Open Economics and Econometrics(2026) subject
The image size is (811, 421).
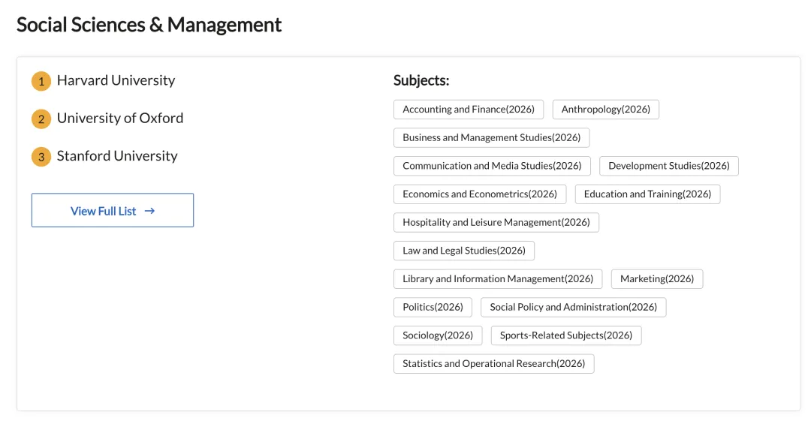coord(480,194)
